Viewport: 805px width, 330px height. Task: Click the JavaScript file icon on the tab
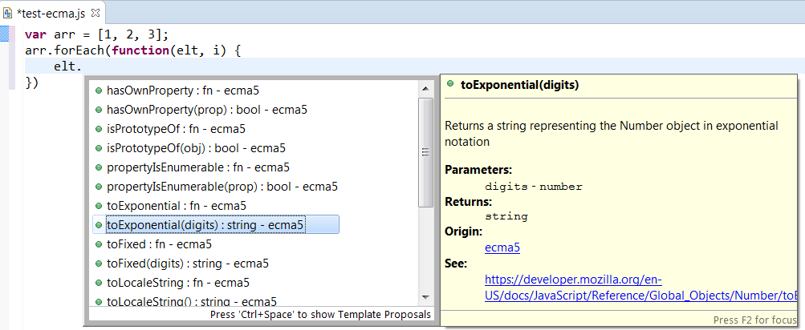click(8, 14)
